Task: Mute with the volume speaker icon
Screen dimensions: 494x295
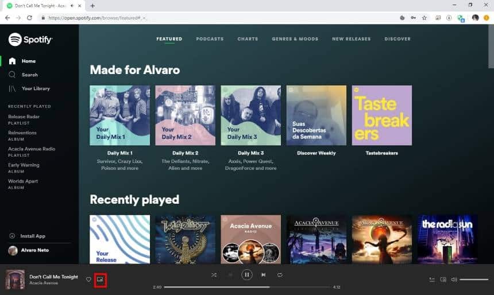Action: click(454, 280)
